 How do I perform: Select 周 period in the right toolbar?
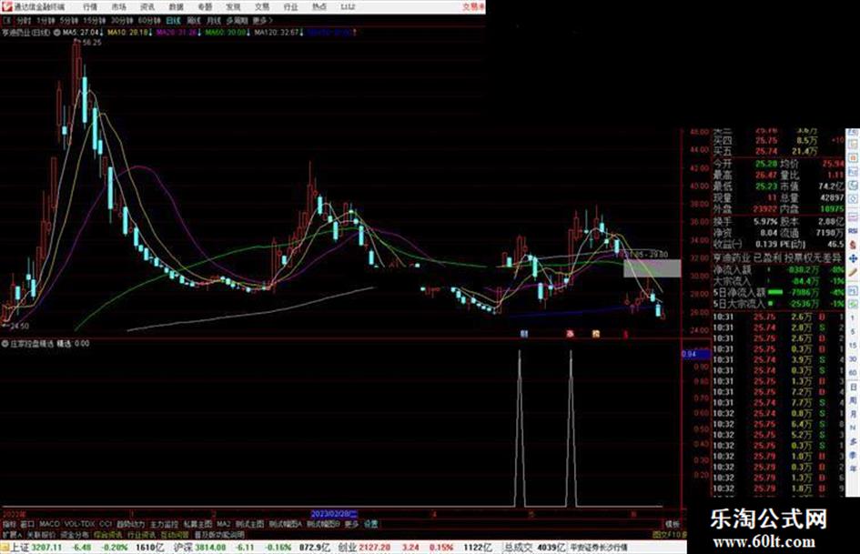point(853,401)
